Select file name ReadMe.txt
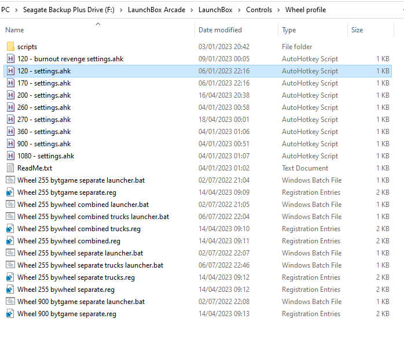 pos(35,168)
